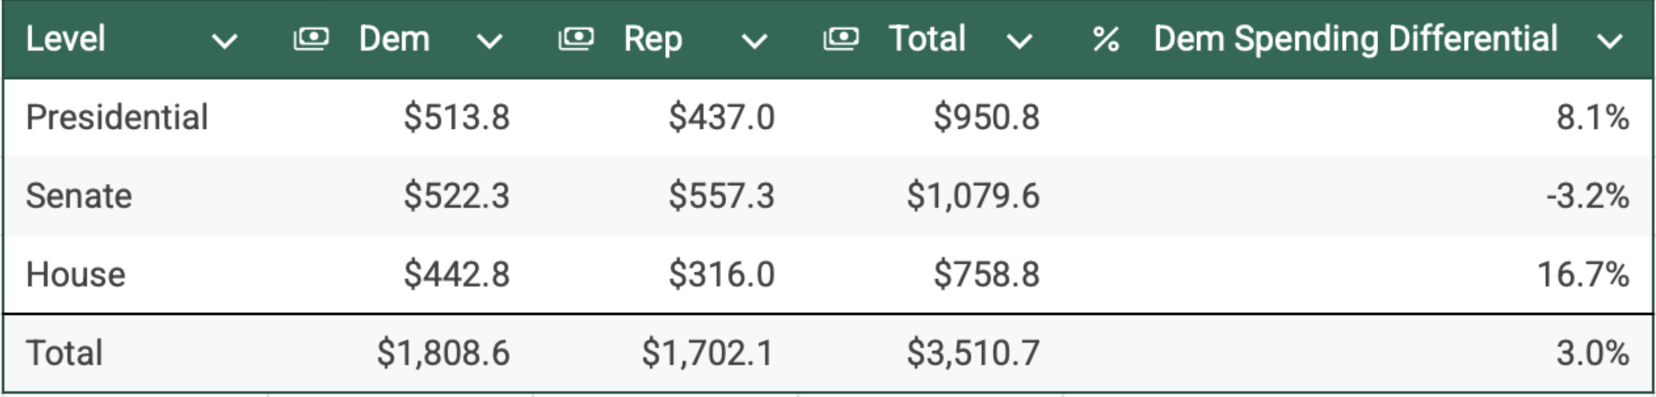The width and height of the screenshot is (1656, 397).
Task: Select the 16.7% House differential cell
Action: pyautogui.click(x=1583, y=275)
